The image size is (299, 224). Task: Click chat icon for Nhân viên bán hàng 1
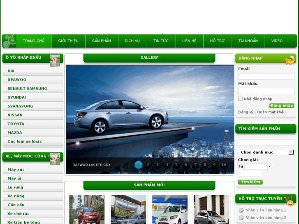241,210
